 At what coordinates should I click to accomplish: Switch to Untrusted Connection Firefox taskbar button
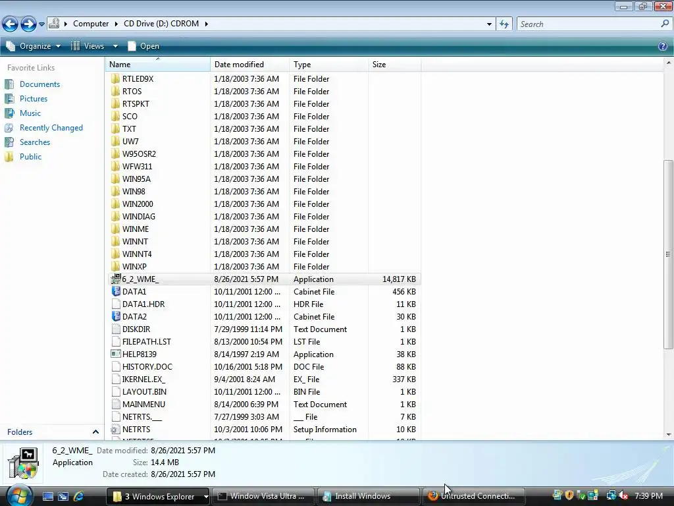pos(473,496)
